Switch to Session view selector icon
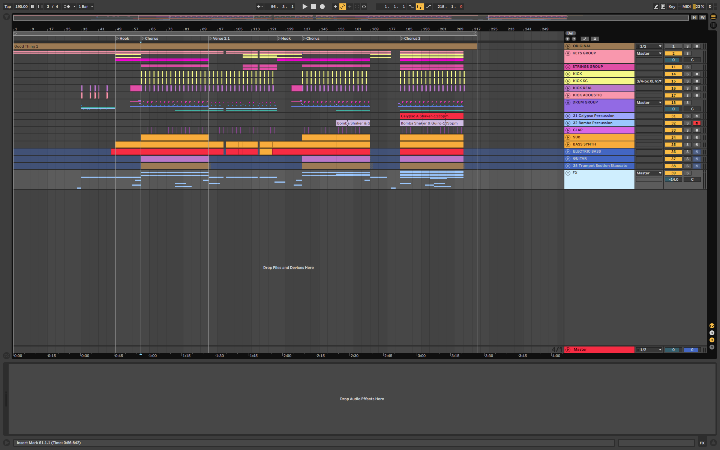Screen dimensions: 720x450 click(x=713, y=25)
